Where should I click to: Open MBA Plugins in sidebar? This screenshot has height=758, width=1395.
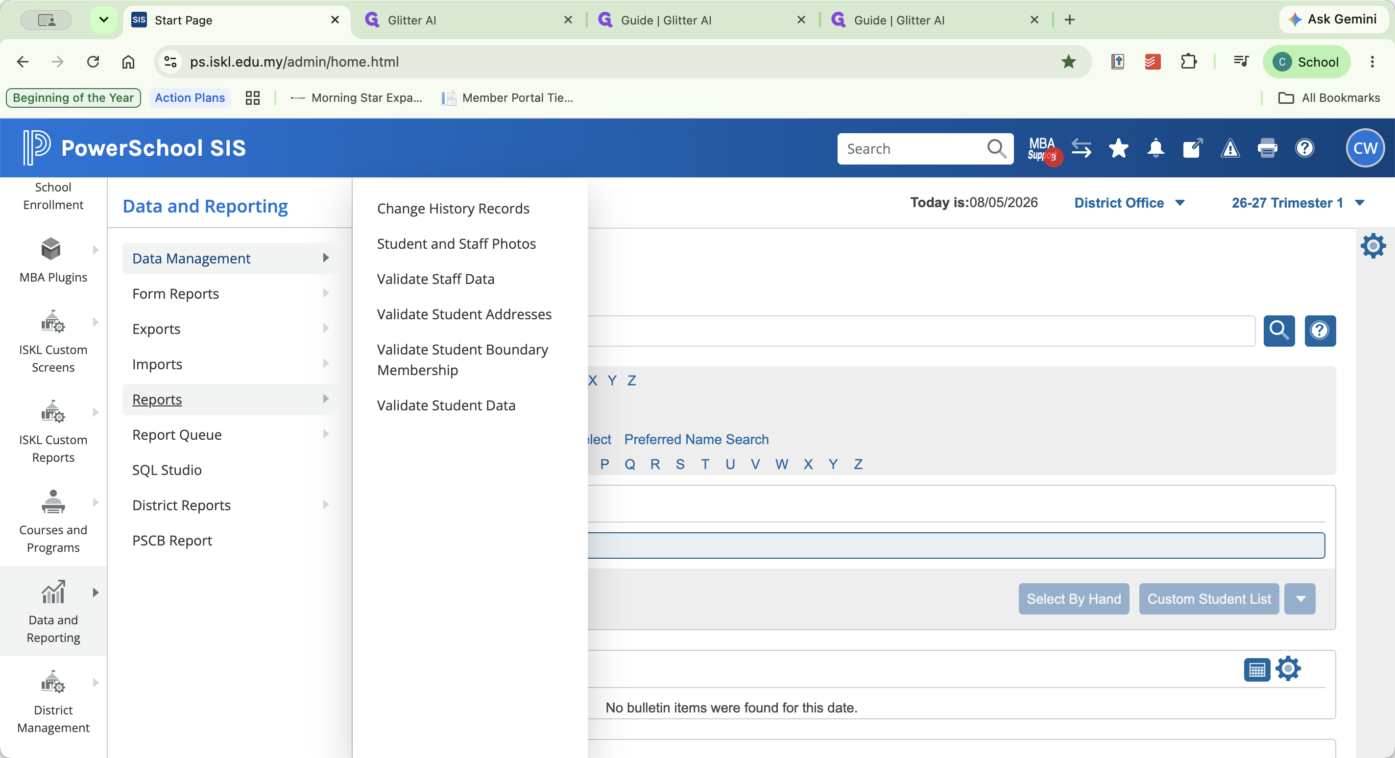click(53, 260)
